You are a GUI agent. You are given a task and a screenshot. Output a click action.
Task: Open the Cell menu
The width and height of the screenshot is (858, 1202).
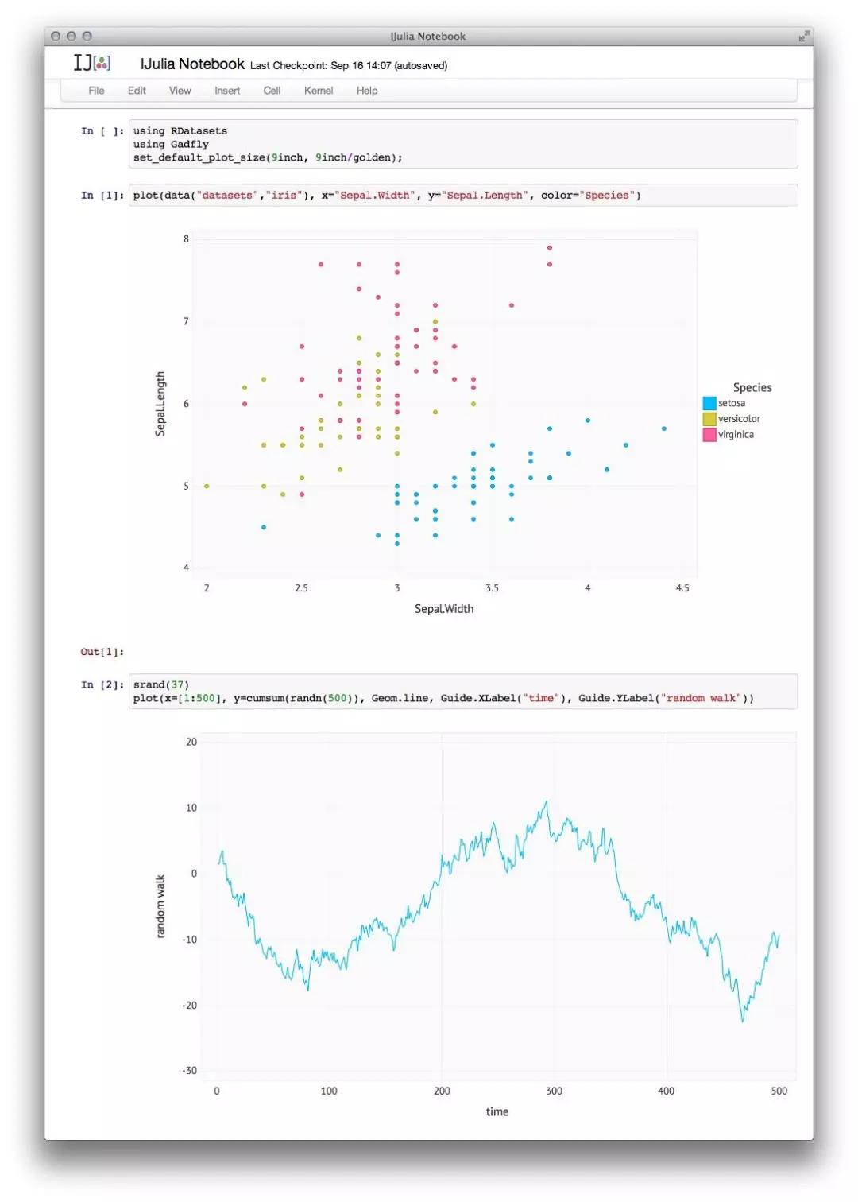(x=272, y=91)
